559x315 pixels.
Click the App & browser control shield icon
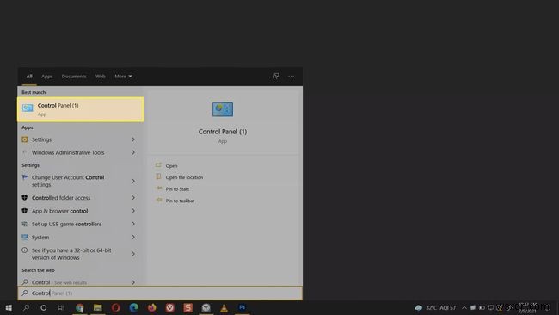(25, 211)
